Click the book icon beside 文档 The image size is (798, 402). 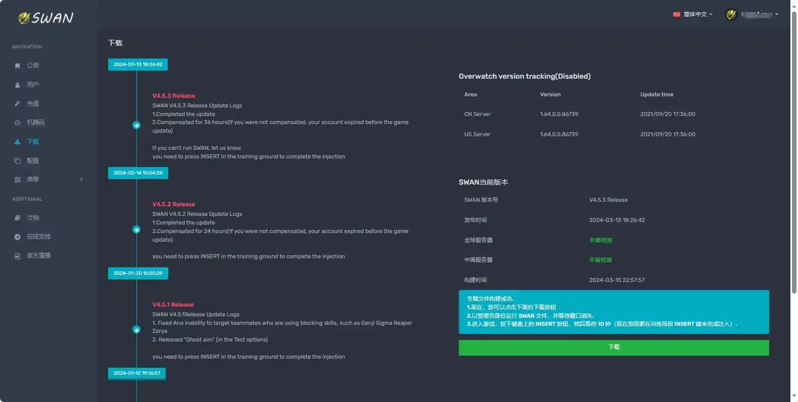[17, 218]
